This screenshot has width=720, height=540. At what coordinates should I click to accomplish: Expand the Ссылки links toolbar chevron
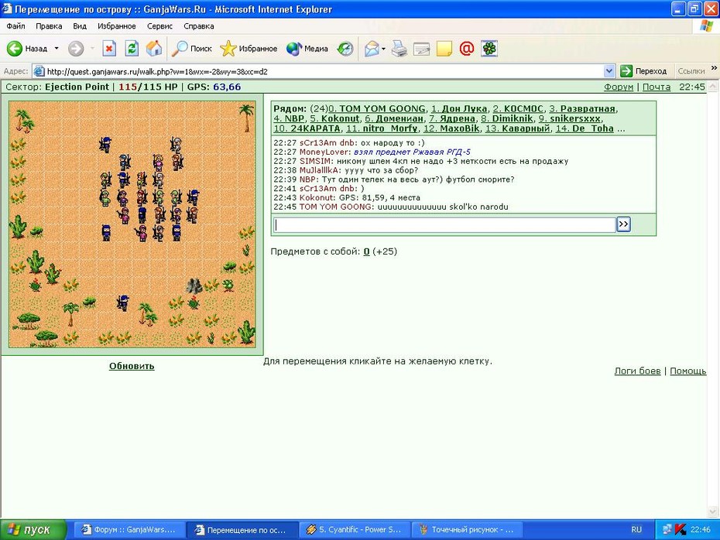point(714,68)
